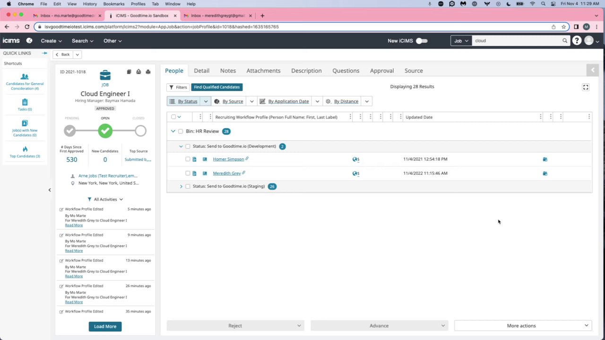This screenshot has width=605, height=340.
Task: Switch to the Notes tab
Action: [x=228, y=71]
